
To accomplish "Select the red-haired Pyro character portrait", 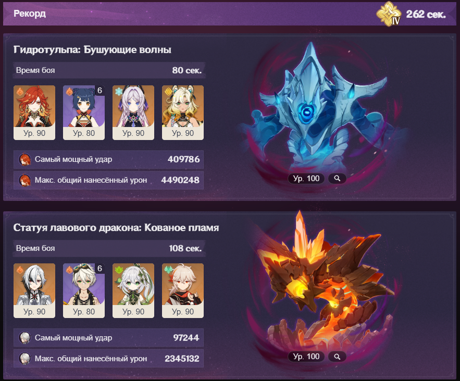I will click(x=34, y=112).
